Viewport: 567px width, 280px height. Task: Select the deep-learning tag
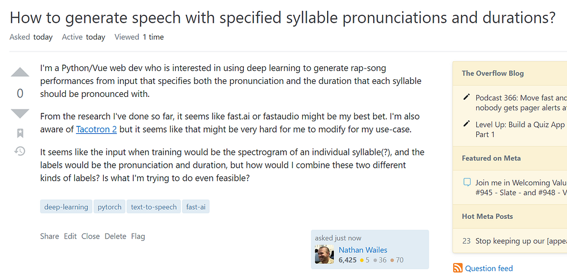click(66, 207)
